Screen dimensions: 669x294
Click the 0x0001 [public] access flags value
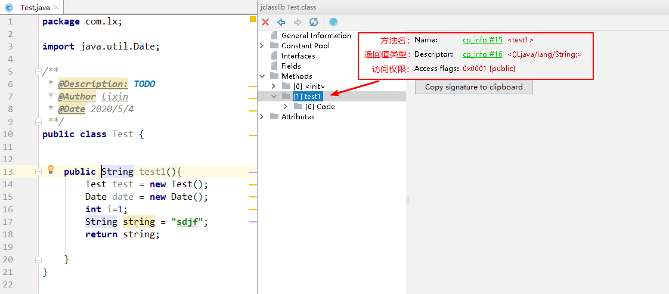tap(489, 68)
